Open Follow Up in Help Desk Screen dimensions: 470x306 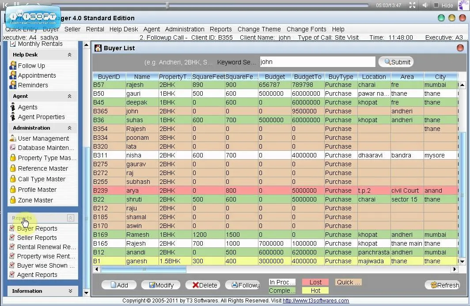coord(31,66)
